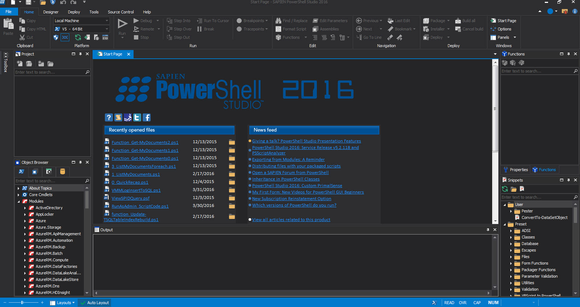Image resolution: width=580 pixels, height=307 pixels.
Task: Toggle pin on the Snippets panel
Action: (x=568, y=180)
